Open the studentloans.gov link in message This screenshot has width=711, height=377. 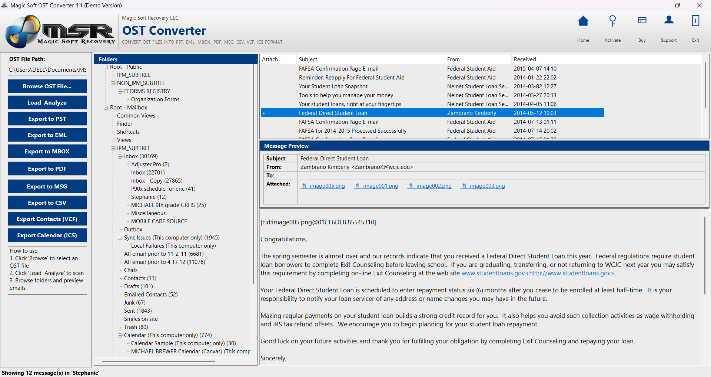coord(538,273)
